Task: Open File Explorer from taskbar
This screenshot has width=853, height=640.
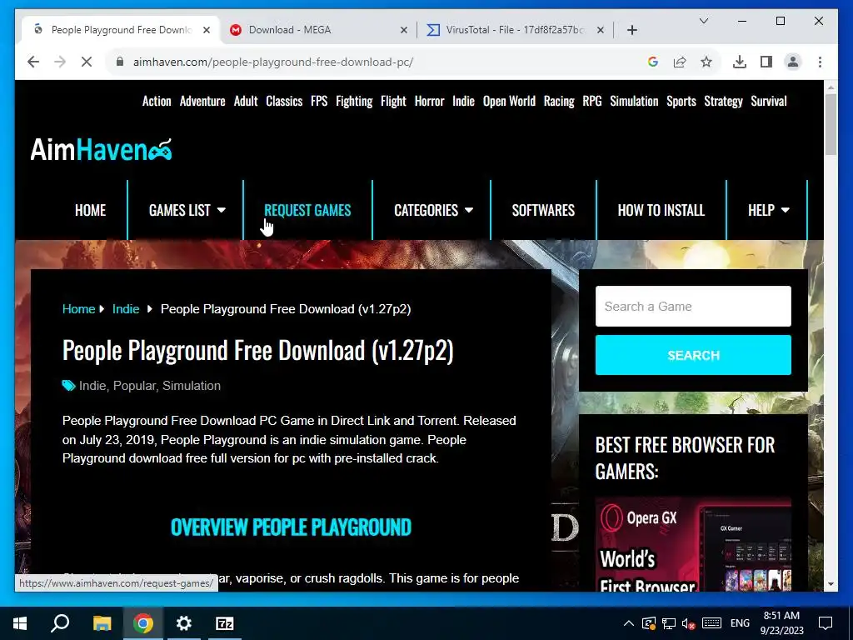Action: [102, 623]
